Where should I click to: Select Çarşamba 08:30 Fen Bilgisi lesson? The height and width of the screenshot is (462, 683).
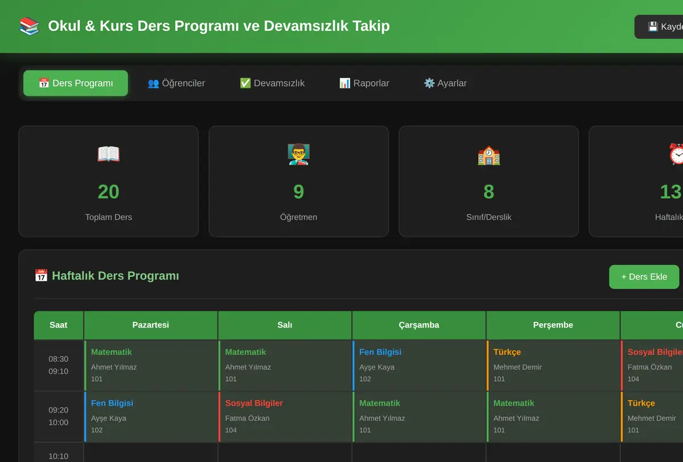click(x=419, y=366)
